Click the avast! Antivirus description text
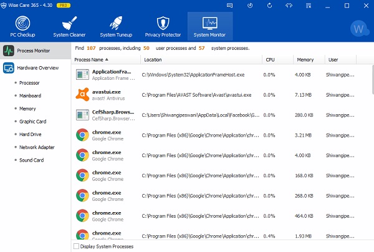This screenshot has height=252, width=374. click(108, 99)
